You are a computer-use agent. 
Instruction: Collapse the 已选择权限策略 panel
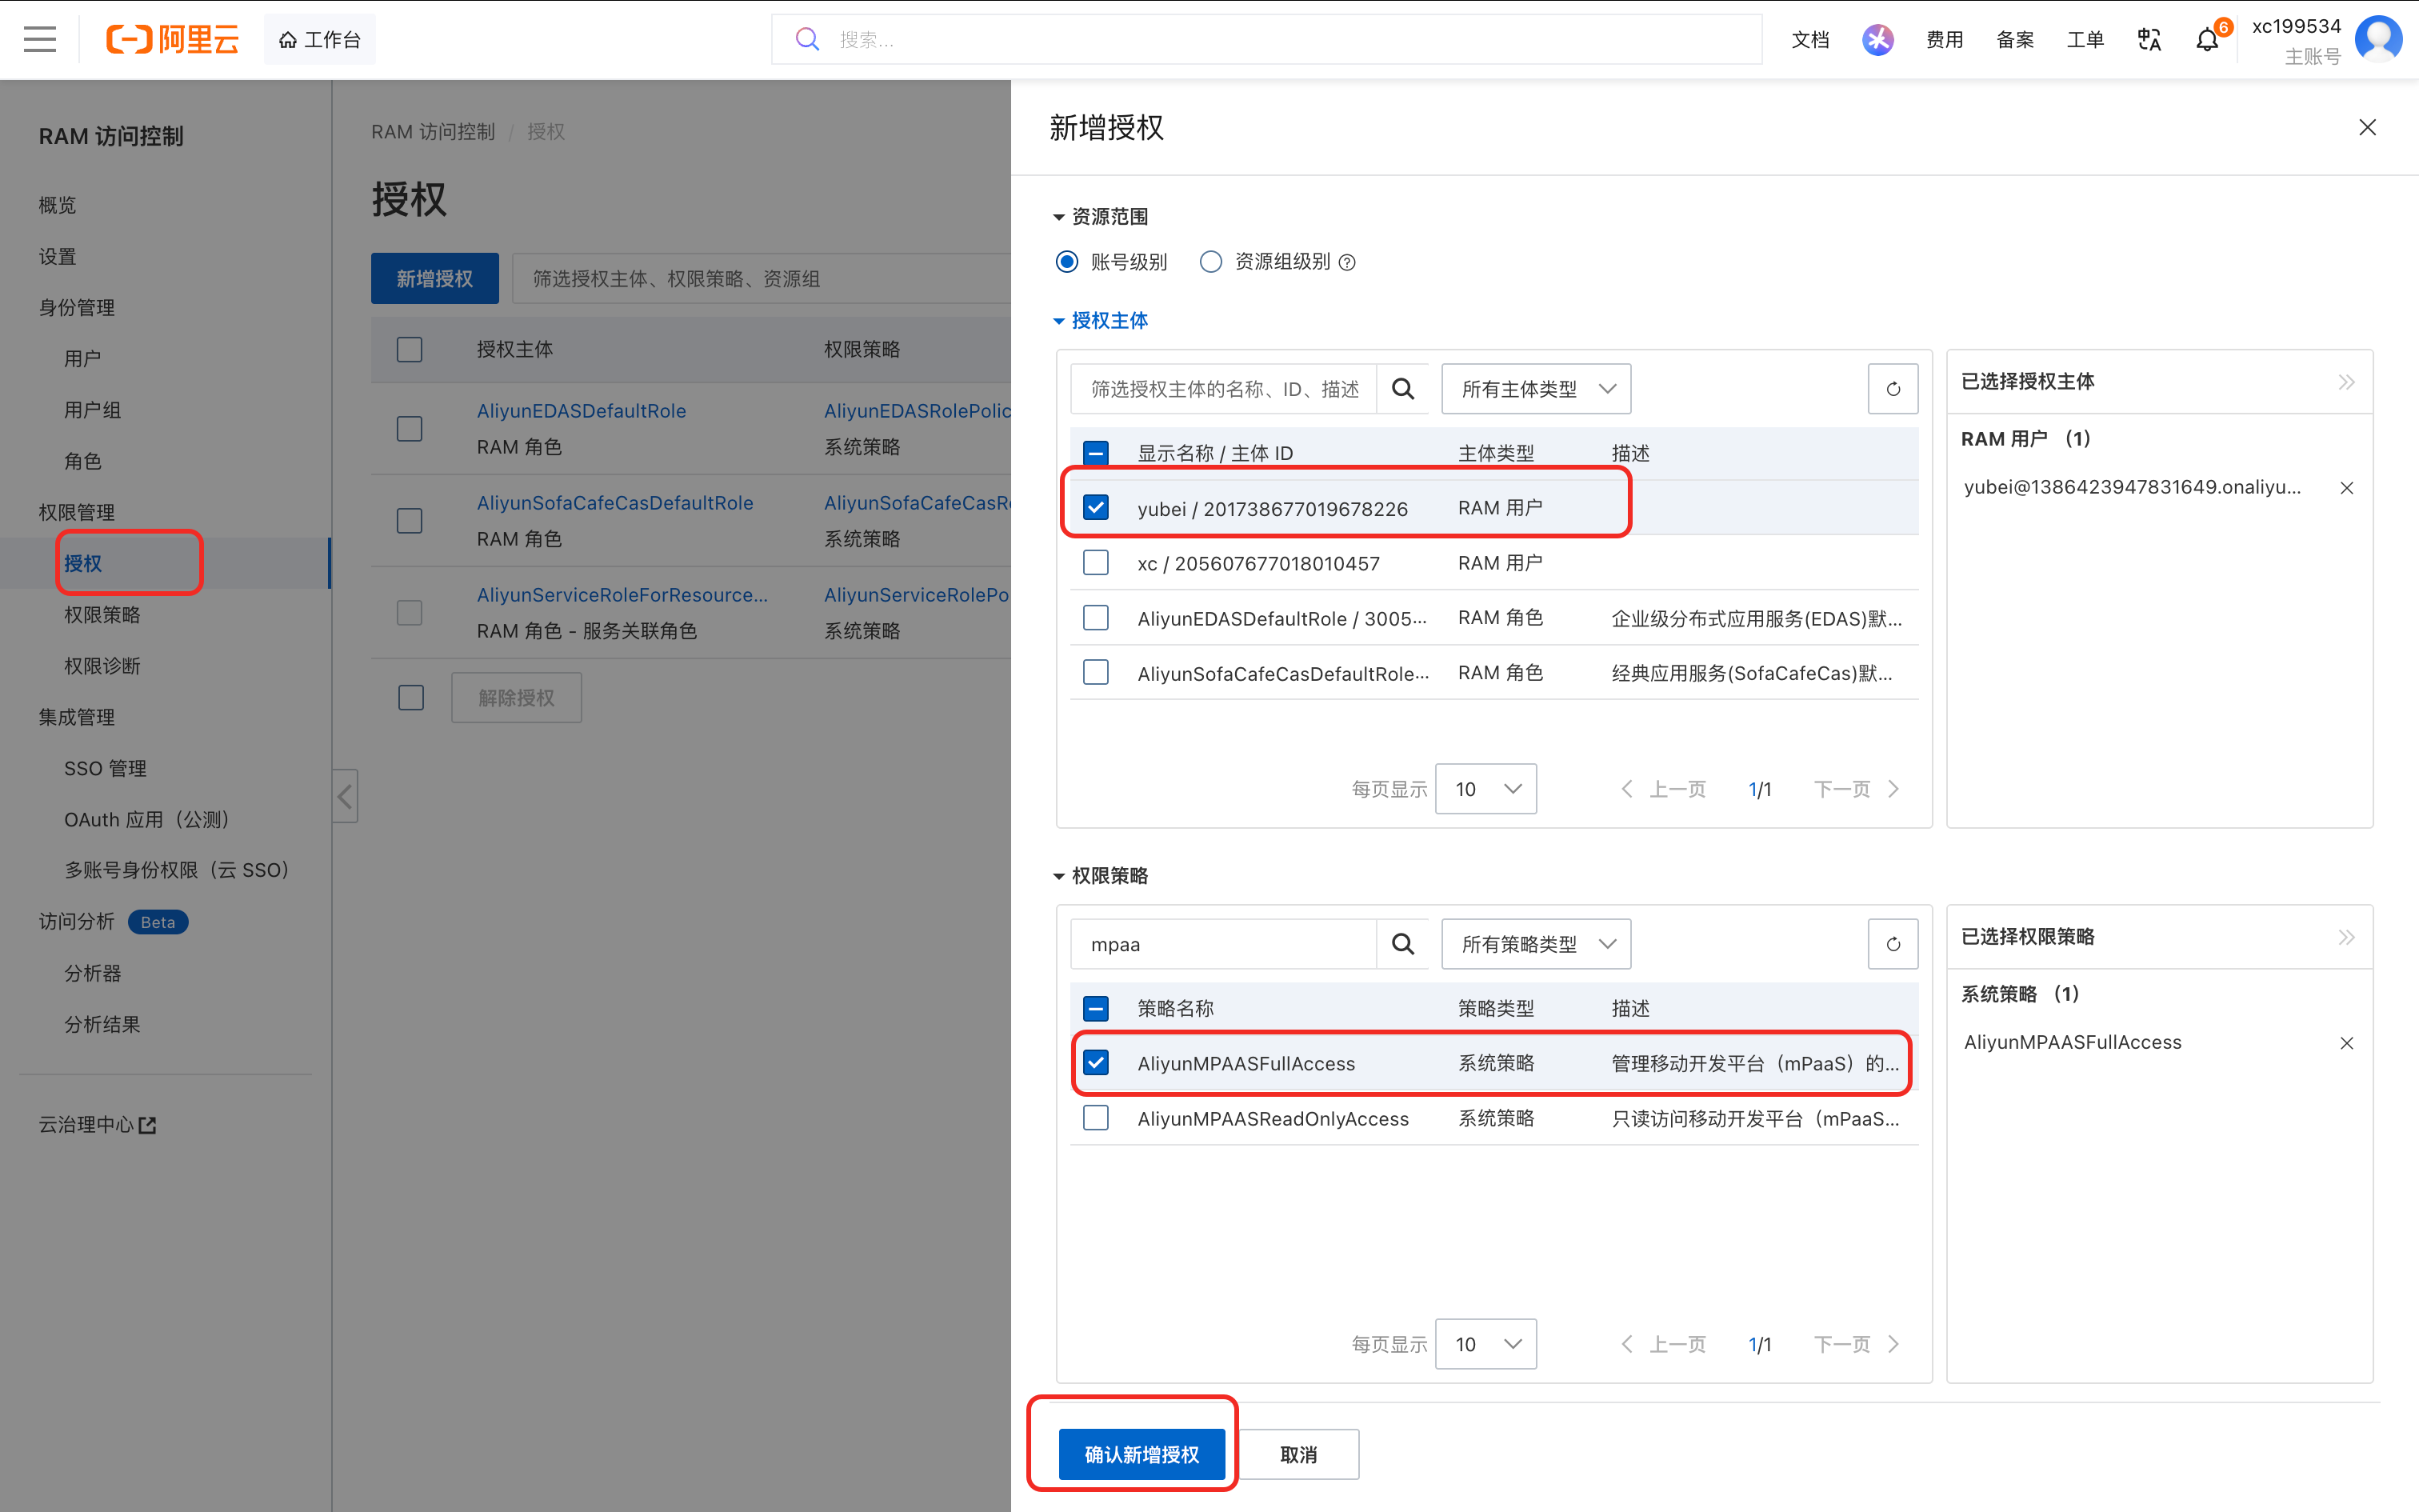2346,937
